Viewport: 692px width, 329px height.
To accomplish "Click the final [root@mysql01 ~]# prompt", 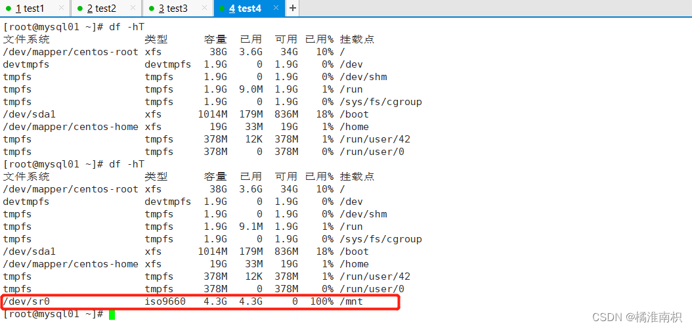I will click(53, 315).
